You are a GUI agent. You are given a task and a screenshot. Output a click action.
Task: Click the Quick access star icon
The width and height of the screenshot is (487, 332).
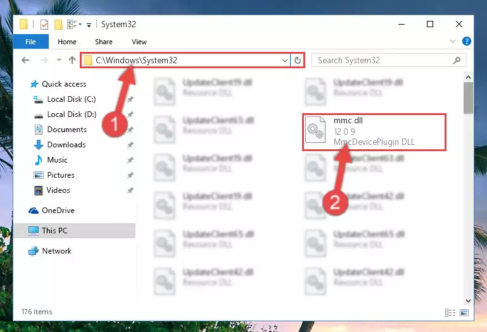click(34, 84)
